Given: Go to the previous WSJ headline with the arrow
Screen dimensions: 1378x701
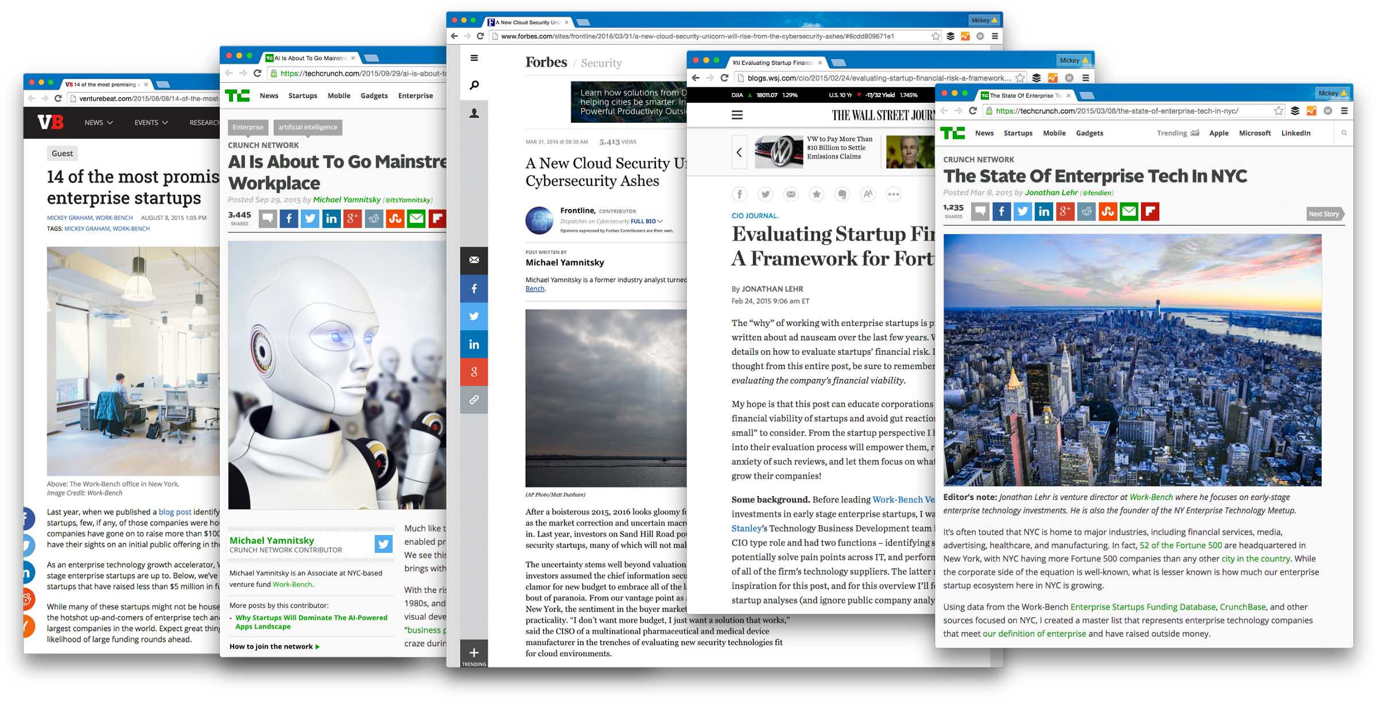Looking at the screenshot, I should coord(739,152).
